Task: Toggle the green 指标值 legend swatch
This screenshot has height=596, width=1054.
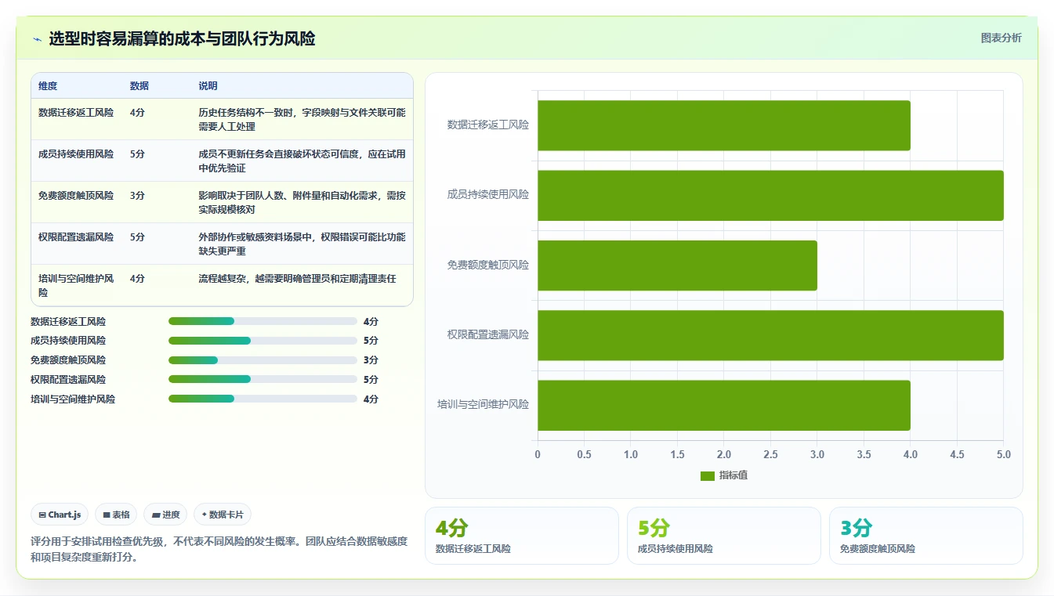Action: 708,475
